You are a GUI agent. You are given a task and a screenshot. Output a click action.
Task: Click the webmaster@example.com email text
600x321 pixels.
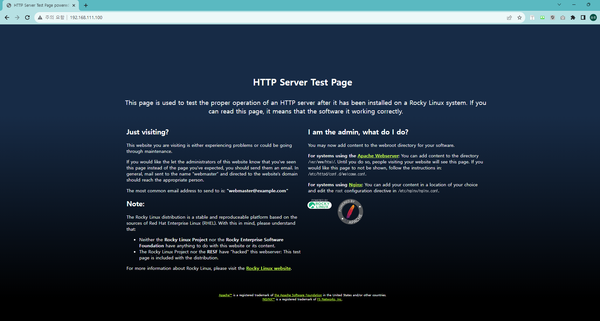pyautogui.click(x=258, y=191)
